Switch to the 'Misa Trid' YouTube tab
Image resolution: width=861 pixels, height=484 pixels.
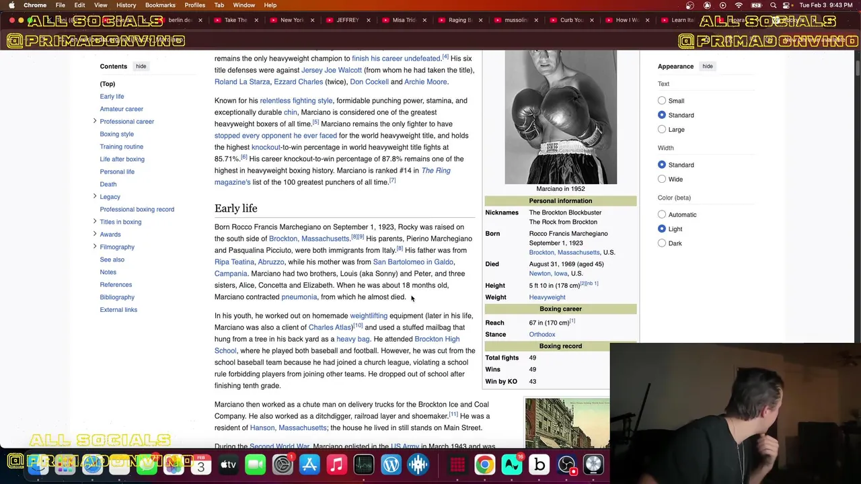coord(403,20)
